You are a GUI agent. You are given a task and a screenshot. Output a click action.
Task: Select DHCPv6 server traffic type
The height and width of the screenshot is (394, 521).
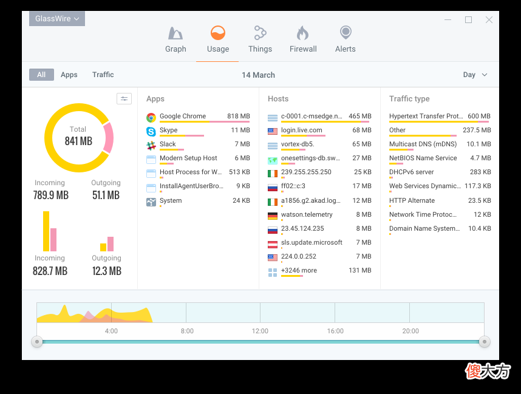point(440,174)
